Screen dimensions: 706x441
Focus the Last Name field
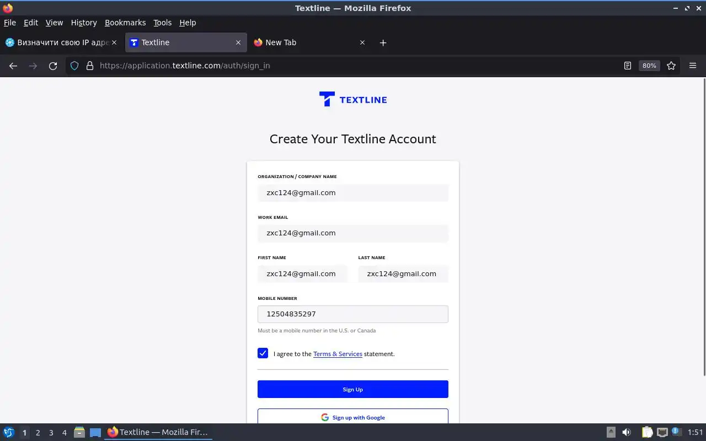click(x=403, y=274)
